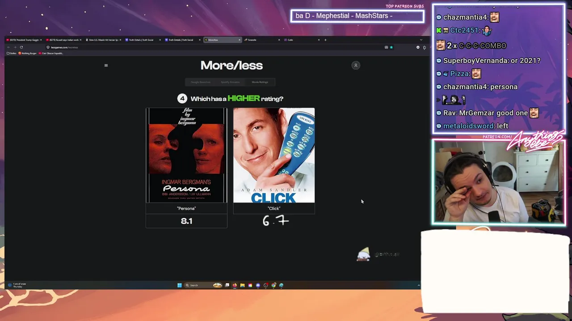Open the Dailies bookmarks folder

coord(12,53)
